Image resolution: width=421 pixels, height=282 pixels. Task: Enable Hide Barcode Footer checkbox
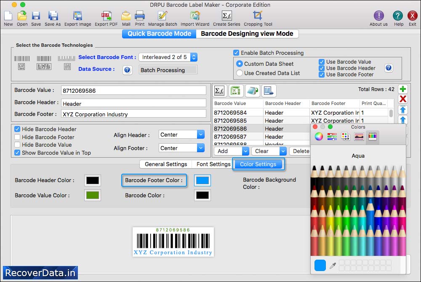pyautogui.click(x=17, y=137)
